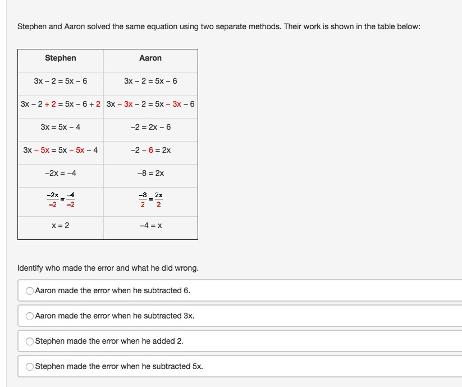Screen dimensions: 462x387
Task: Select Aaron's cell '−8 = 2x'
Action: 150,173
